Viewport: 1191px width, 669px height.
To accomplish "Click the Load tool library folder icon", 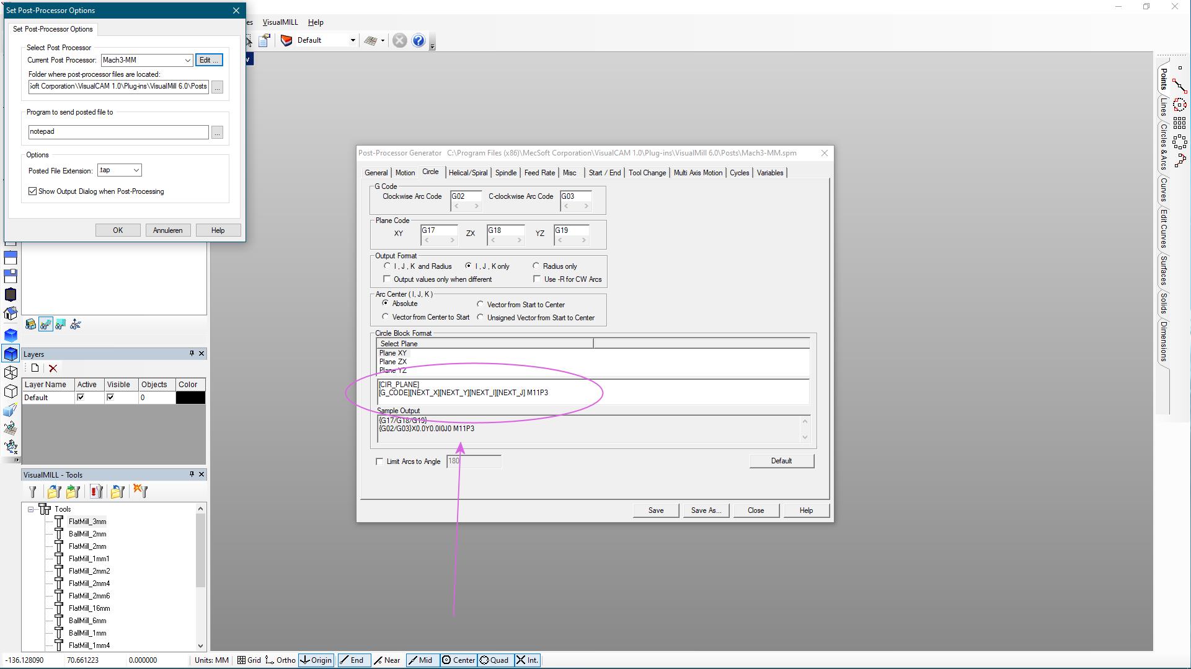I will coord(54,492).
